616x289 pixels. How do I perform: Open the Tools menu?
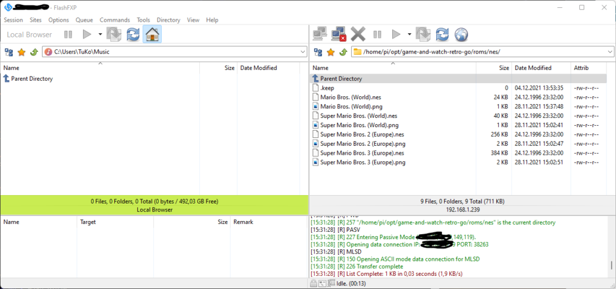pos(143,20)
